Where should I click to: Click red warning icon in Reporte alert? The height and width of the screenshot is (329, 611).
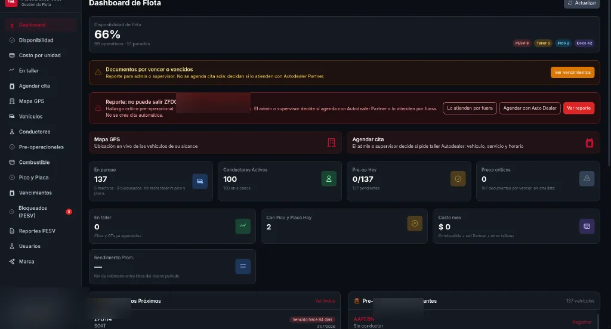[98, 108]
